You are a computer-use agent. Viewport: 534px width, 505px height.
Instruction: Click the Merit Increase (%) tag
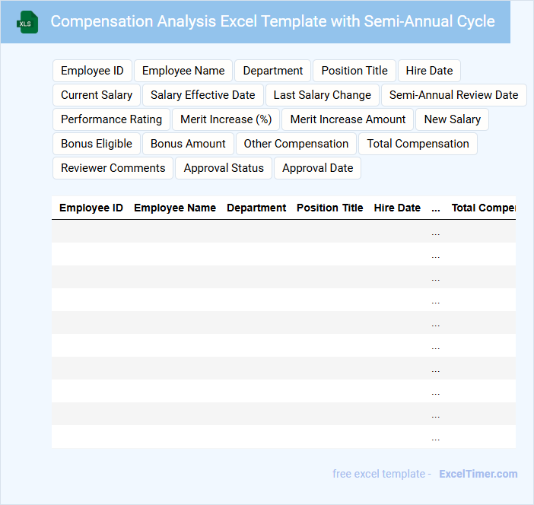click(x=226, y=119)
